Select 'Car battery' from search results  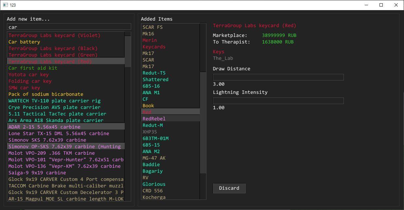(x=24, y=42)
